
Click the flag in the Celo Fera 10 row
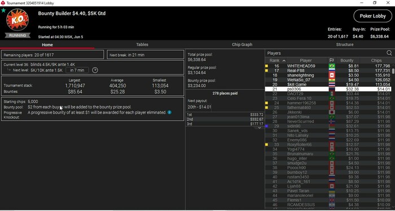332,98
